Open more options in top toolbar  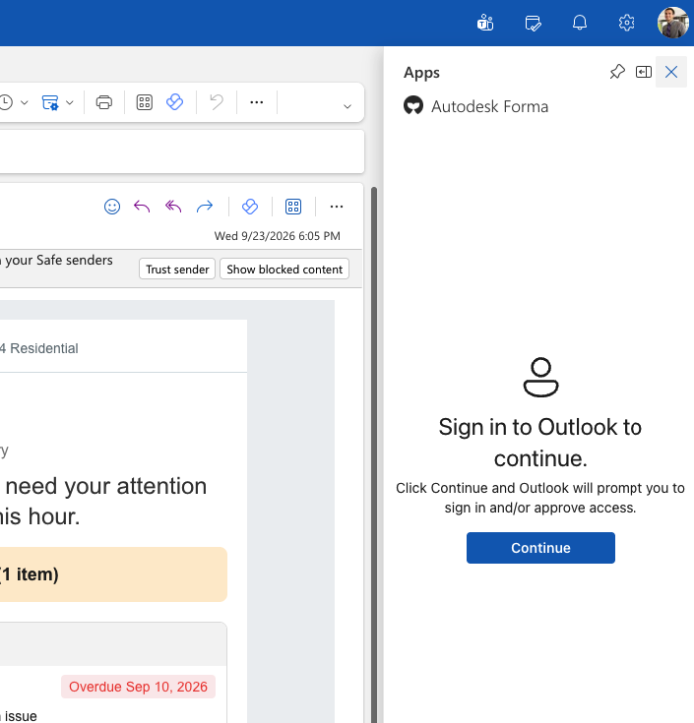tap(256, 102)
